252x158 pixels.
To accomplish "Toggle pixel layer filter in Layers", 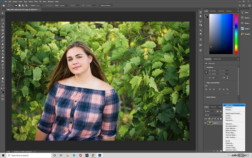I will pyautogui.click(x=218, y=111).
